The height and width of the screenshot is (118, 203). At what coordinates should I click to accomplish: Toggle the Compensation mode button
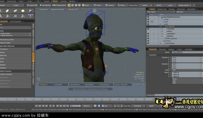click(59, 5)
